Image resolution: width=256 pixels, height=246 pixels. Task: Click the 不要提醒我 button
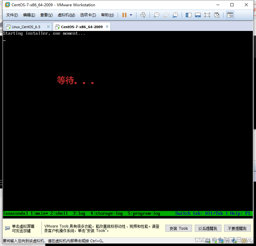tap(237, 228)
